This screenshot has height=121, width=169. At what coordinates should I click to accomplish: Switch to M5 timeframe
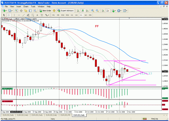point(58,15)
